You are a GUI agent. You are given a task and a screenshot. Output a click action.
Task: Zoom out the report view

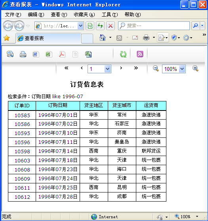156,69
